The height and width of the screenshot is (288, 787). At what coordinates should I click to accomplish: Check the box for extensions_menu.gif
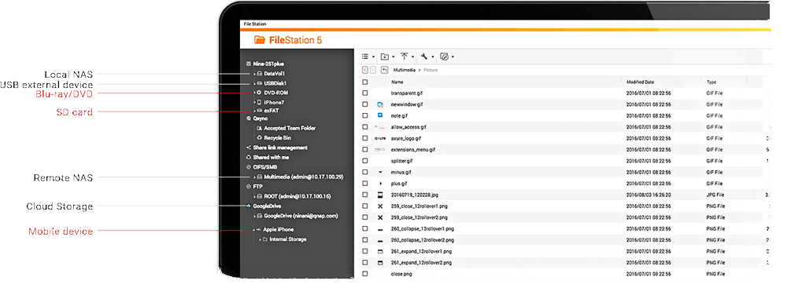365,150
